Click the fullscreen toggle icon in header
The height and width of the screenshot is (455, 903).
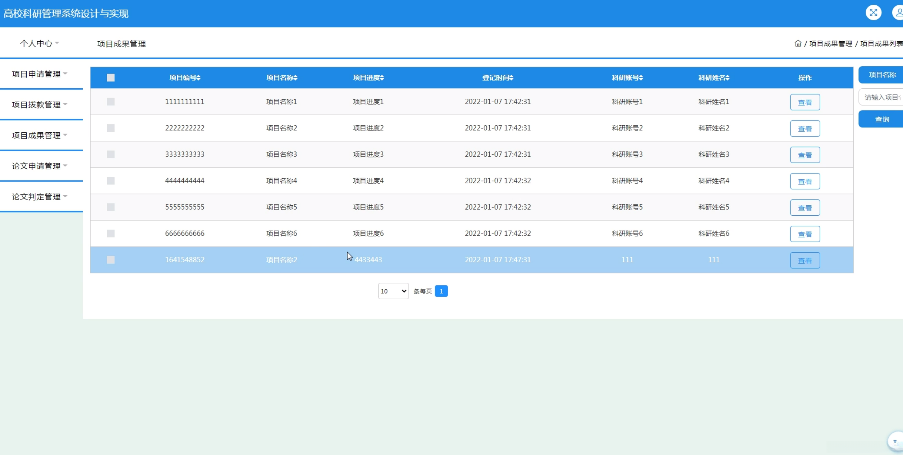[x=873, y=13]
